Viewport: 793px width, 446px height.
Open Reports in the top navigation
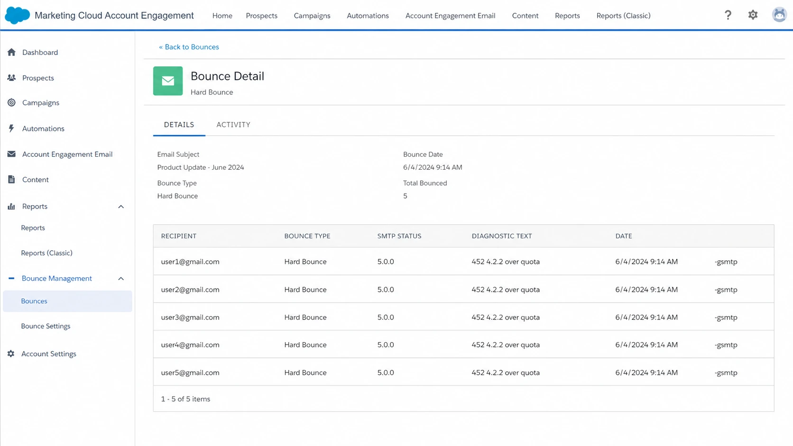567,16
